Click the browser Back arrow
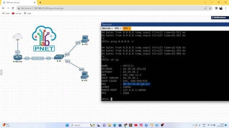Viewport: 229px width, 128px height. coord(3,8)
